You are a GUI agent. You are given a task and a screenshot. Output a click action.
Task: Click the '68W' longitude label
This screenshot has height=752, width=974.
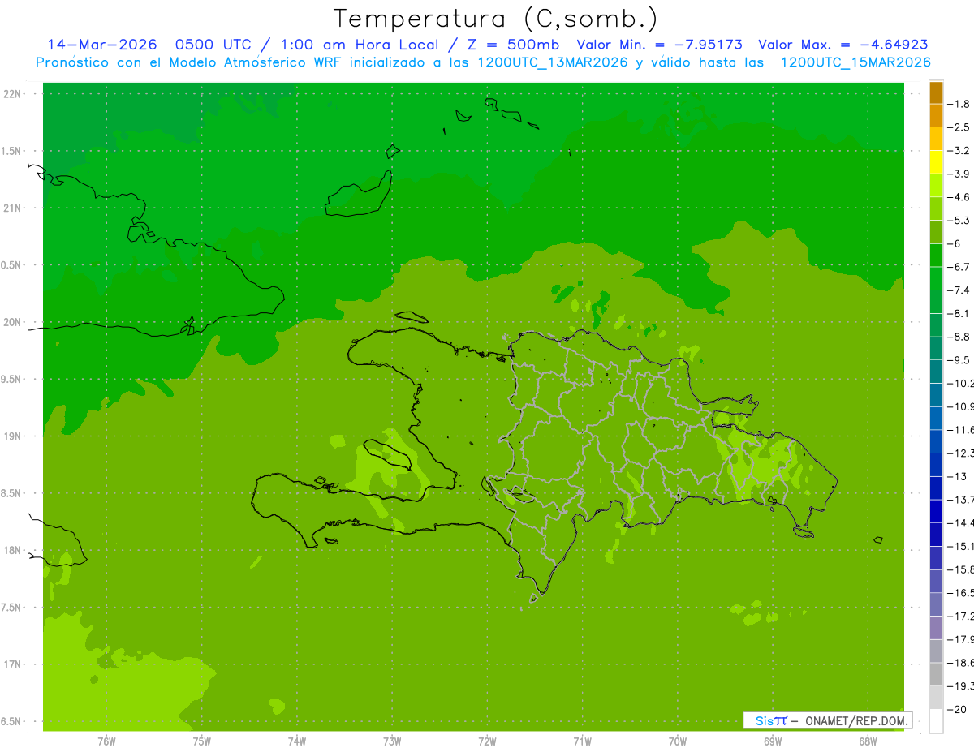tap(868, 741)
